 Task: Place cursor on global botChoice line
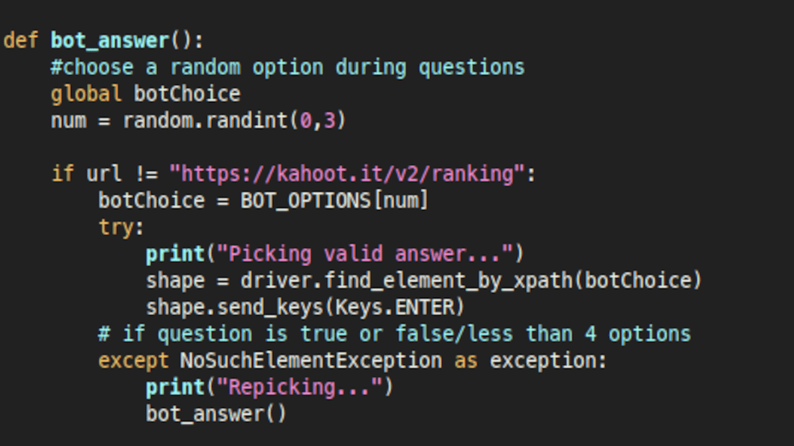[146, 94]
